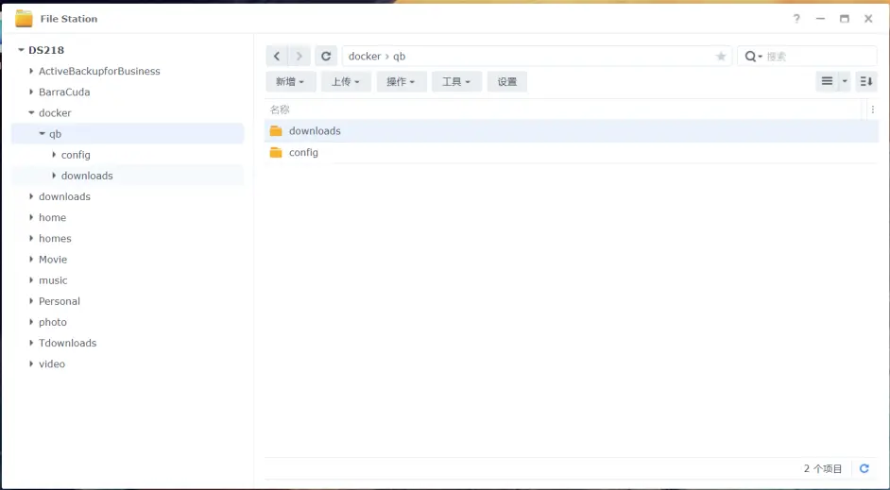Select Personal shared folder
The height and width of the screenshot is (490, 890).
click(x=59, y=301)
